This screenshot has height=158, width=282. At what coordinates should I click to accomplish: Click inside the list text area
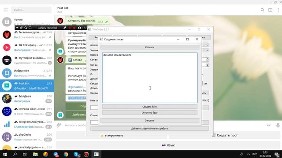click(x=150, y=78)
